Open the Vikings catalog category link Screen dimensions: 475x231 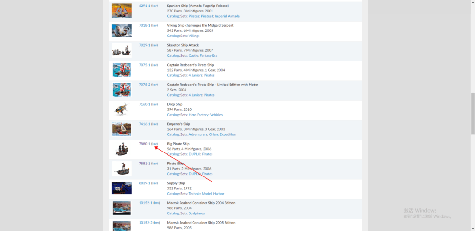[194, 36]
